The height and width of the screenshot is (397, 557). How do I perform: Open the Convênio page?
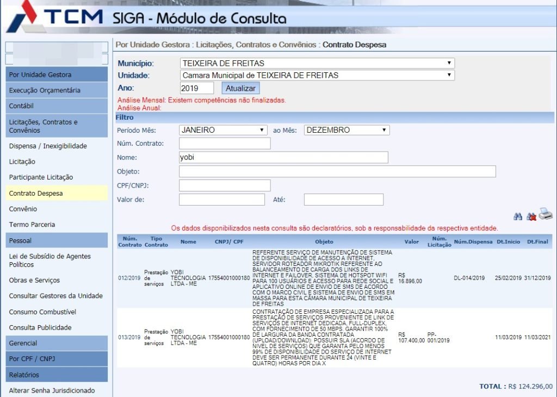point(23,209)
